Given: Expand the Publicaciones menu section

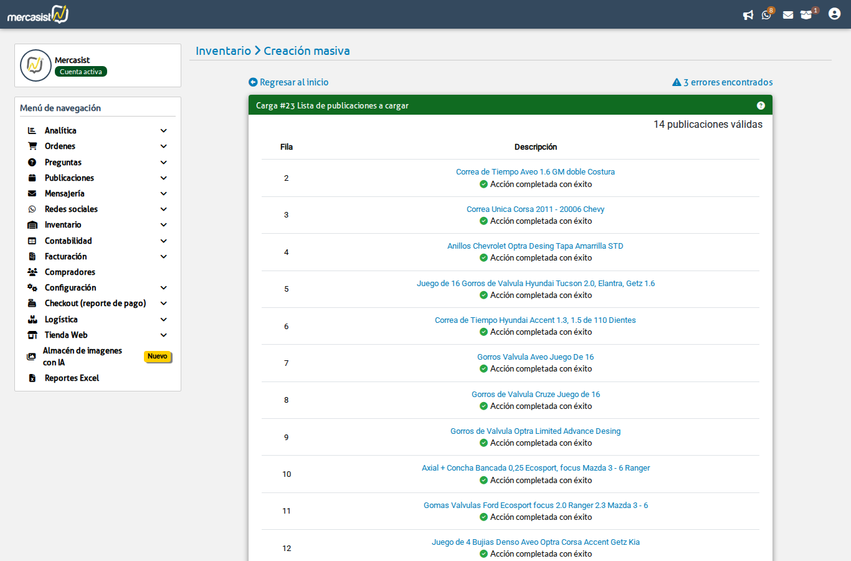Looking at the screenshot, I should 70,177.
